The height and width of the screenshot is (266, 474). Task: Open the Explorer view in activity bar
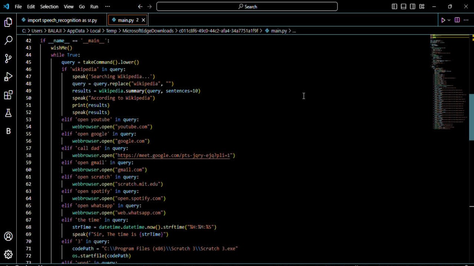coord(8,23)
